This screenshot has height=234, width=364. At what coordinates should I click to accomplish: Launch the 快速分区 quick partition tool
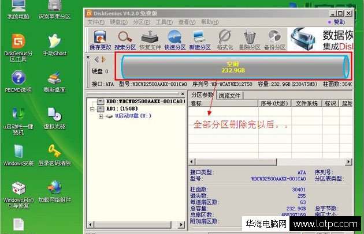[x=175, y=40]
